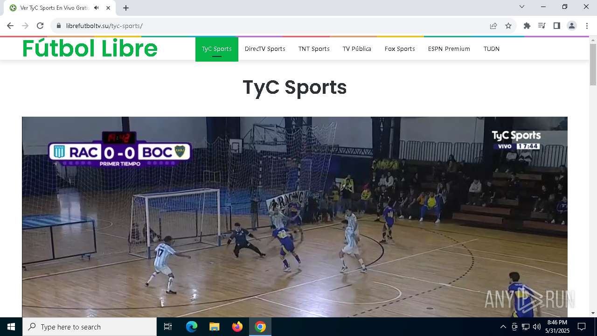
Task: Open the Extensions puzzle icon
Action: 527,26
